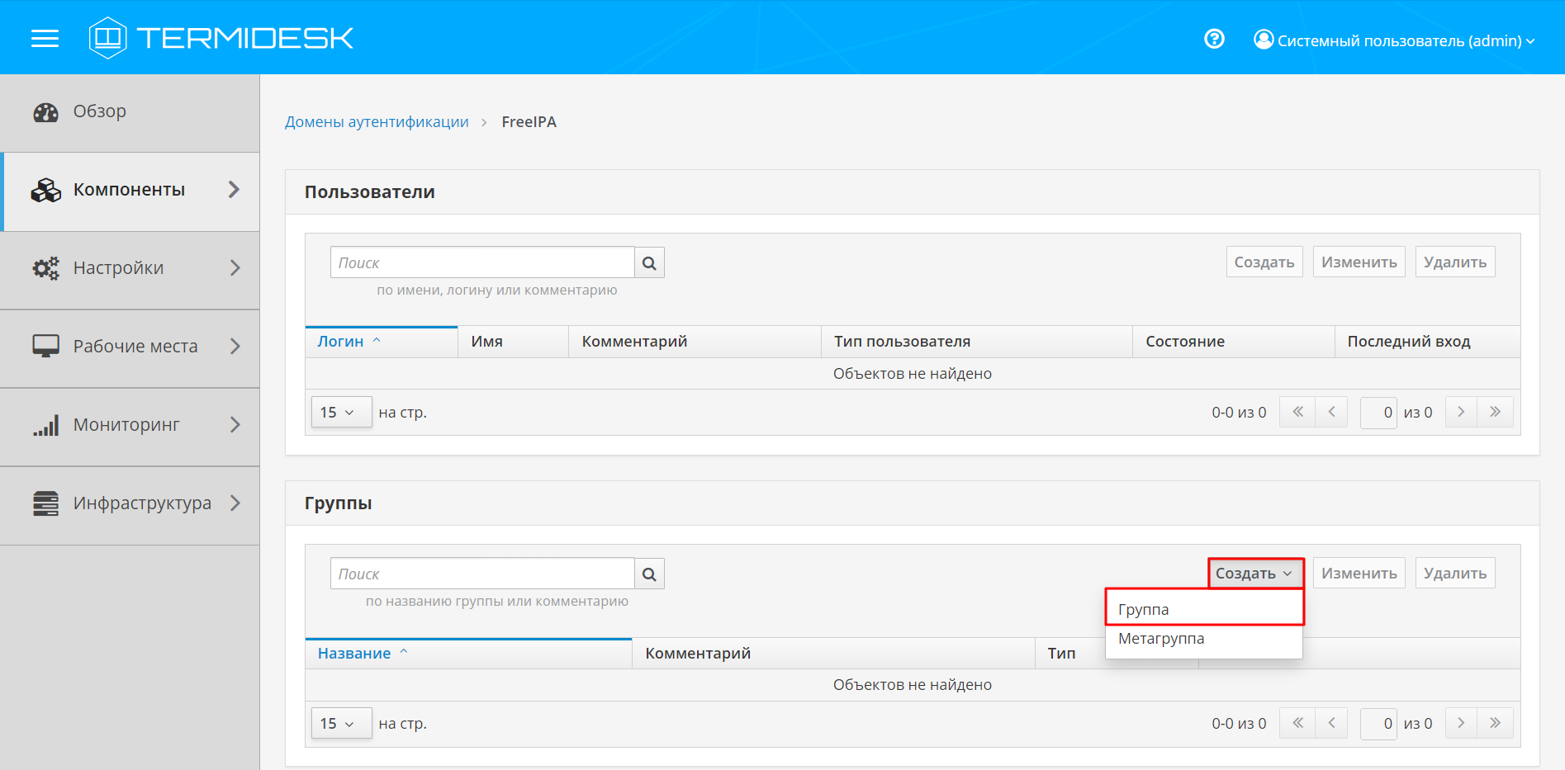Go to next page in Groups table

point(1461,723)
